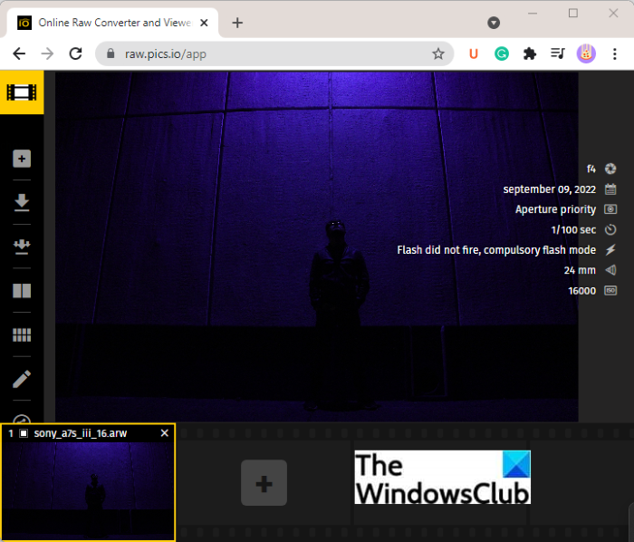Click the large plus tile in filmstrip
The height and width of the screenshot is (542, 634).
[x=264, y=483]
